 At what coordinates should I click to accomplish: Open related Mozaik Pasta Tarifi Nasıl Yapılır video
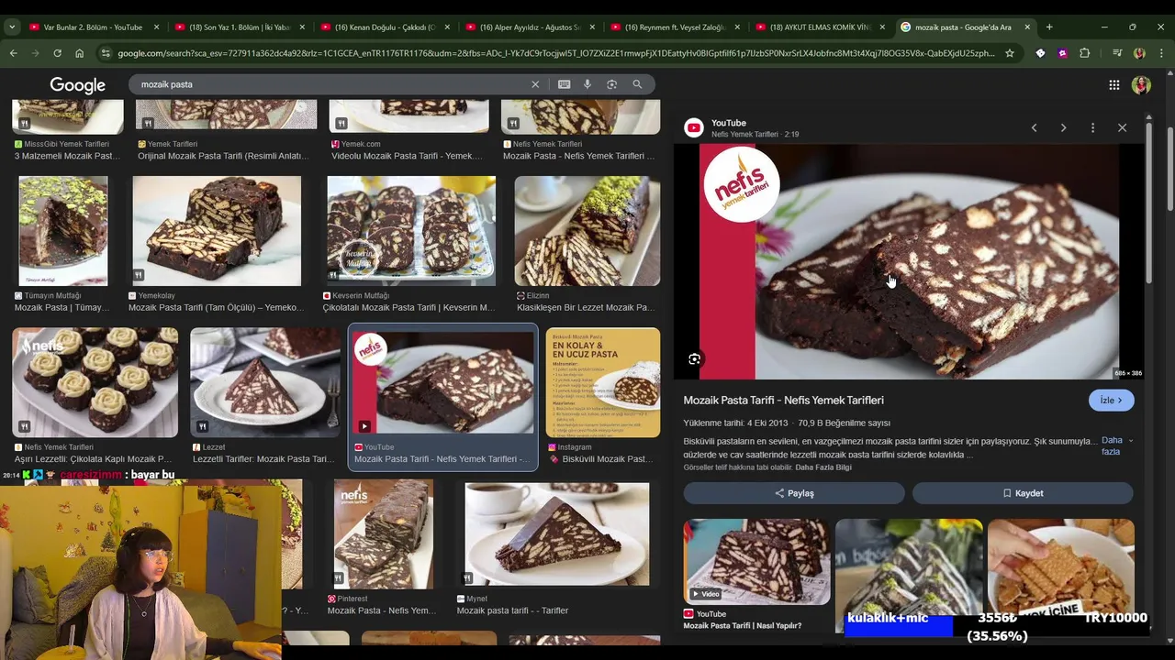click(756, 561)
